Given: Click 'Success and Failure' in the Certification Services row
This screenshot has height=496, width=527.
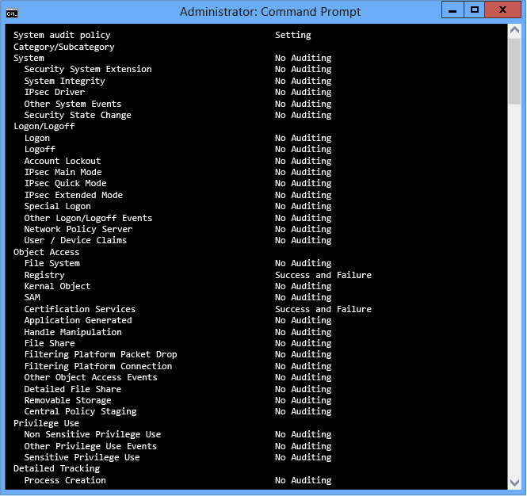Looking at the screenshot, I should click(323, 309).
